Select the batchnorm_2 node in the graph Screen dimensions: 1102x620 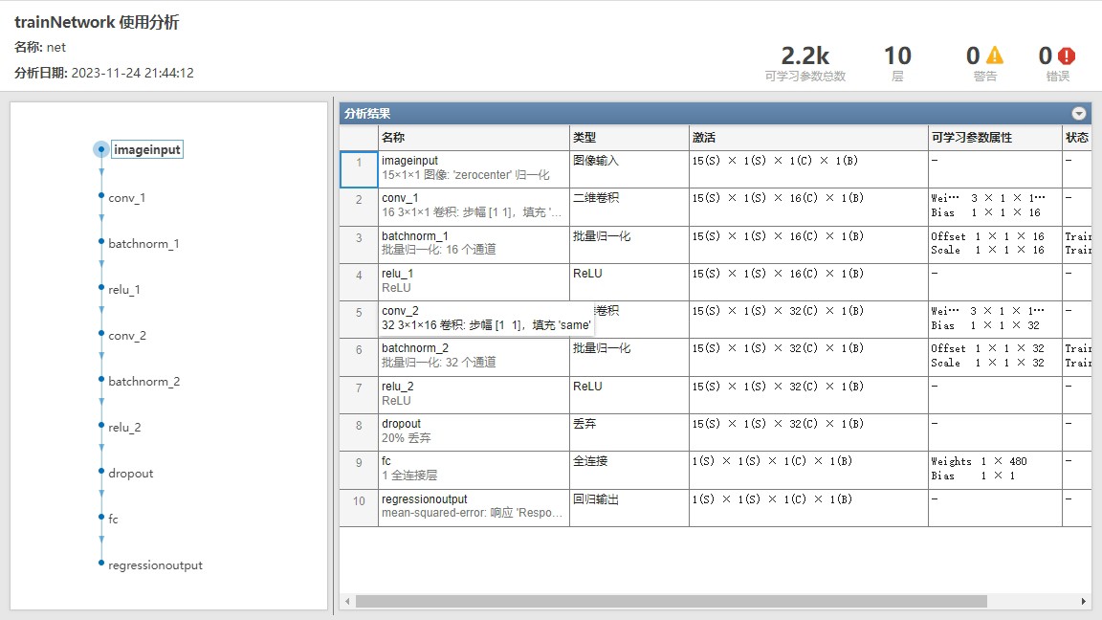click(144, 381)
